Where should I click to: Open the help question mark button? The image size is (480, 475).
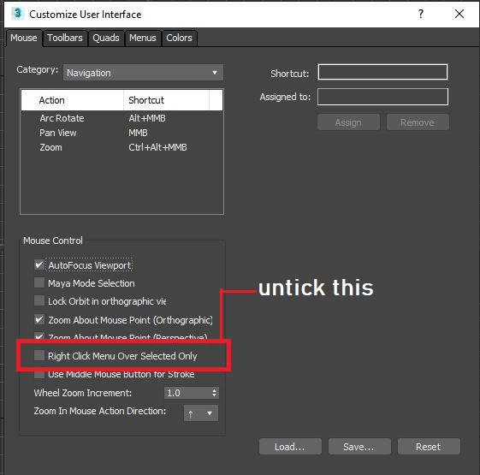coord(421,14)
